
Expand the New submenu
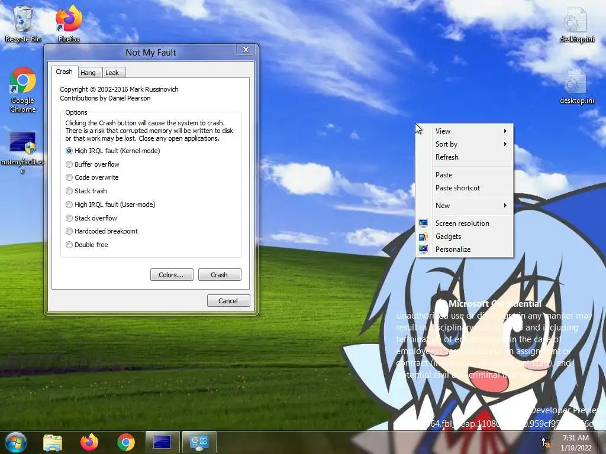pos(464,205)
